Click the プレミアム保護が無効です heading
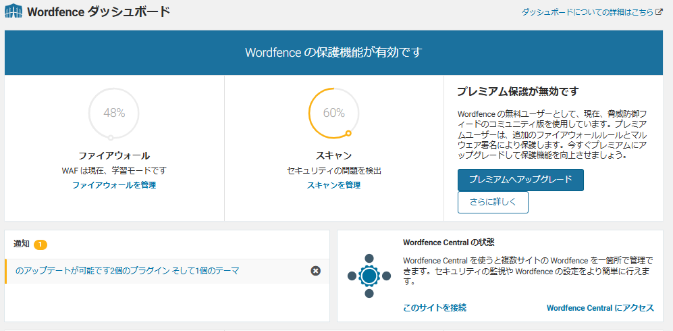This screenshot has height=331, width=673. click(x=518, y=91)
